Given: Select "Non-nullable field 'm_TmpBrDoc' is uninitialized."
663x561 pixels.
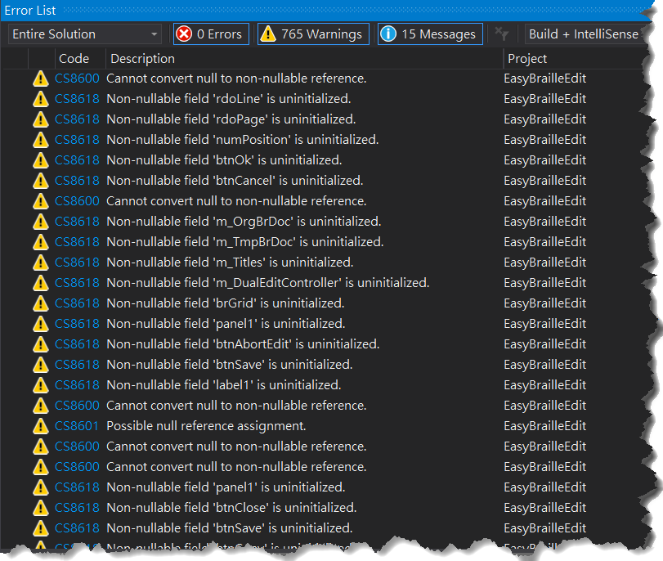Looking at the screenshot, I should pos(244,241).
